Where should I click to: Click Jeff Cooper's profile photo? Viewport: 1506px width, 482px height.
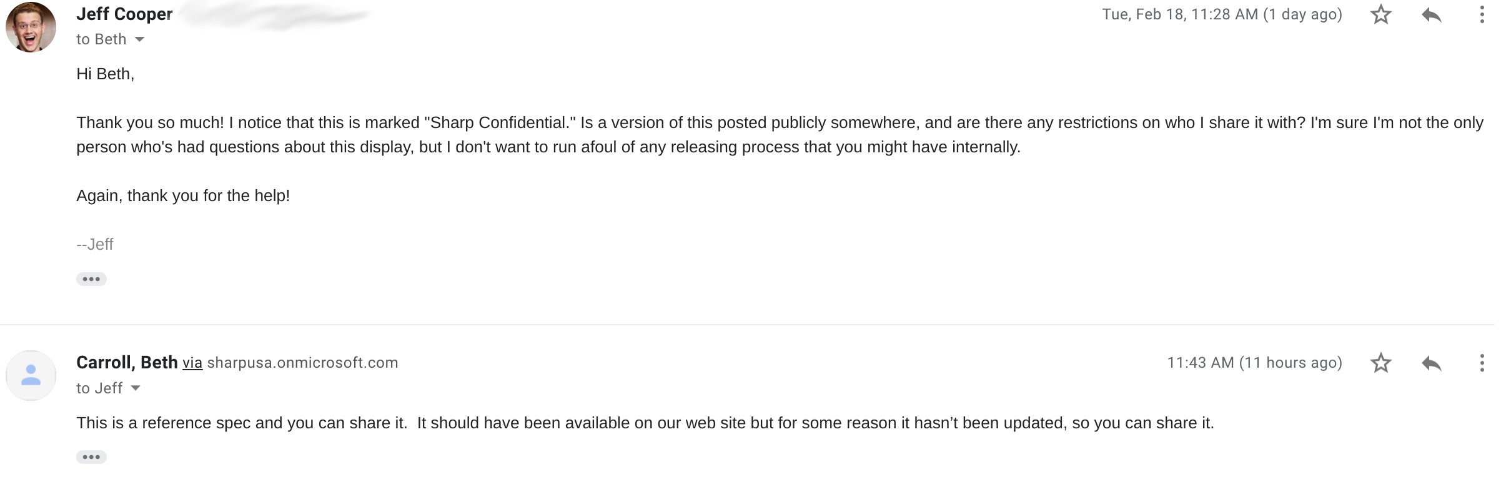point(31,27)
